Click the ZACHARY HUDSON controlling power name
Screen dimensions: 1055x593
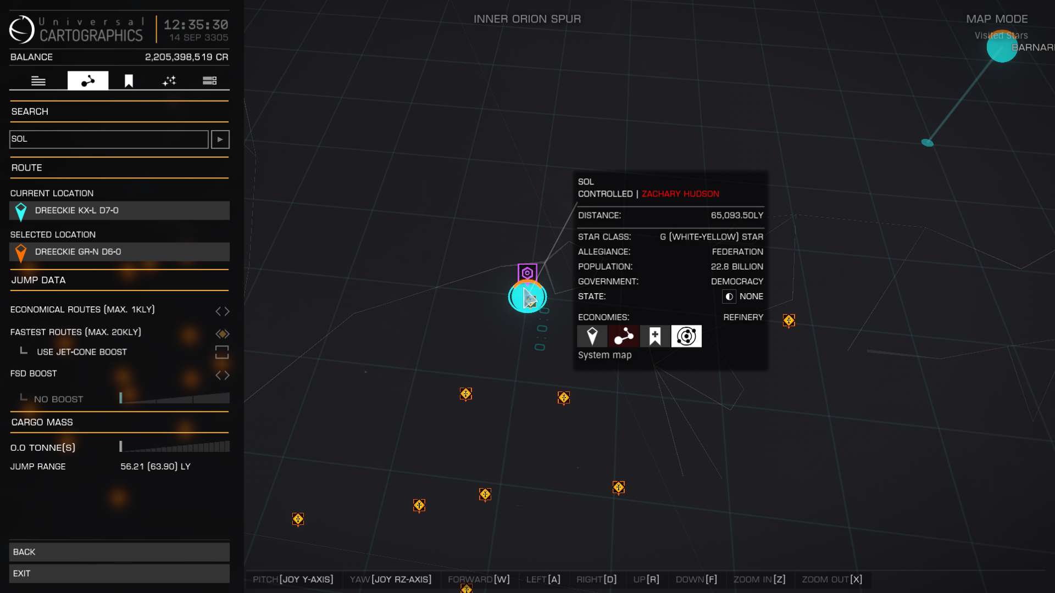[x=680, y=194]
